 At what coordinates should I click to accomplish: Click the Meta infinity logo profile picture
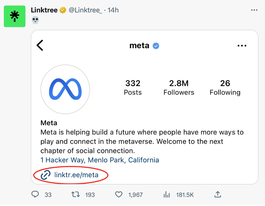65,89
